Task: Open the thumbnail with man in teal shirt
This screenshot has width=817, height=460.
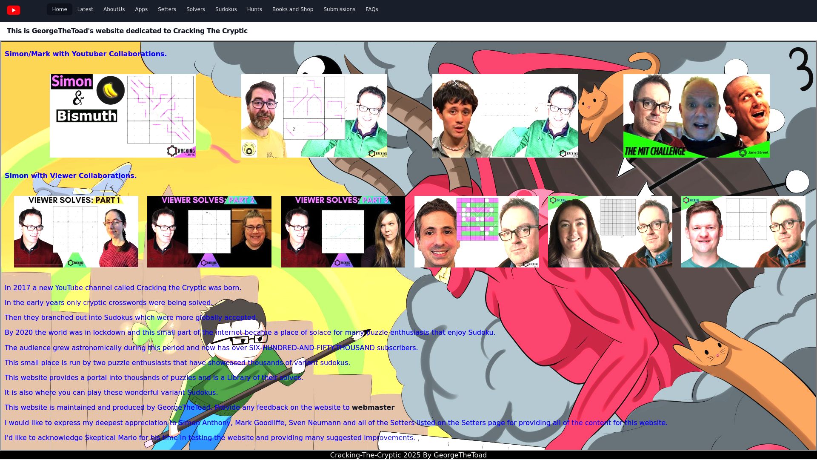Action: [x=743, y=232]
